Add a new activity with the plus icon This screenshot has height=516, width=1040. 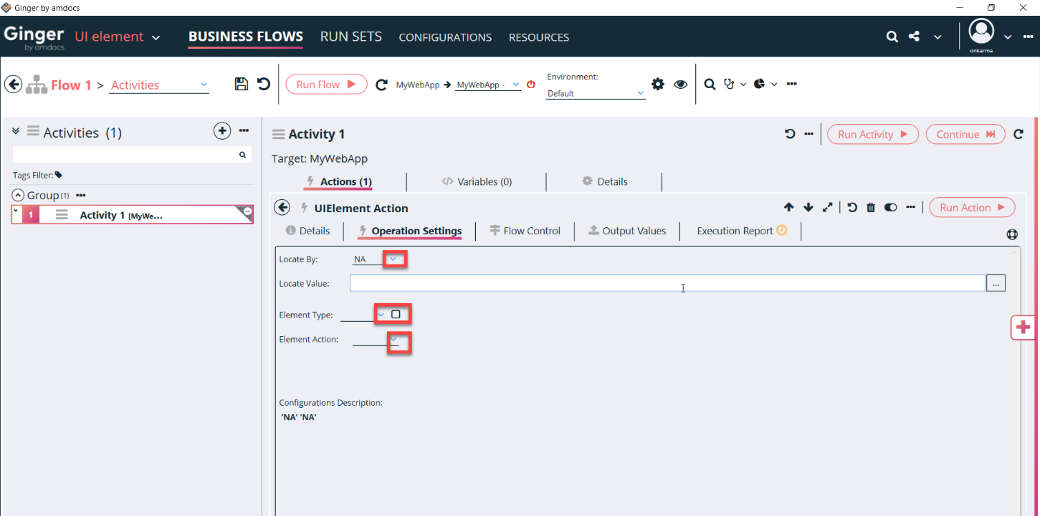click(222, 130)
